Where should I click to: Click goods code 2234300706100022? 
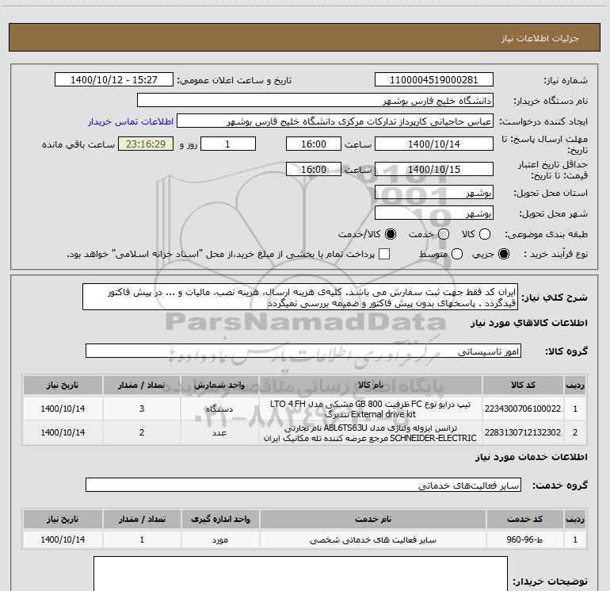[523, 409]
